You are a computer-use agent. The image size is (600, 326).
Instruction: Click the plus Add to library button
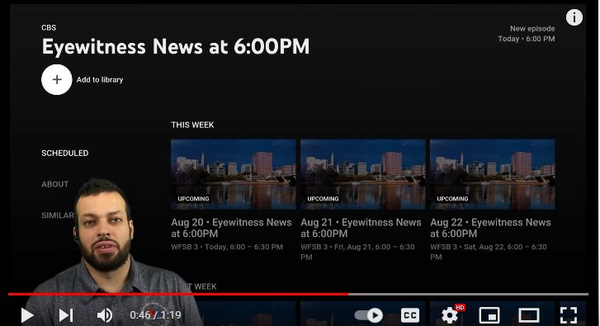(x=57, y=79)
